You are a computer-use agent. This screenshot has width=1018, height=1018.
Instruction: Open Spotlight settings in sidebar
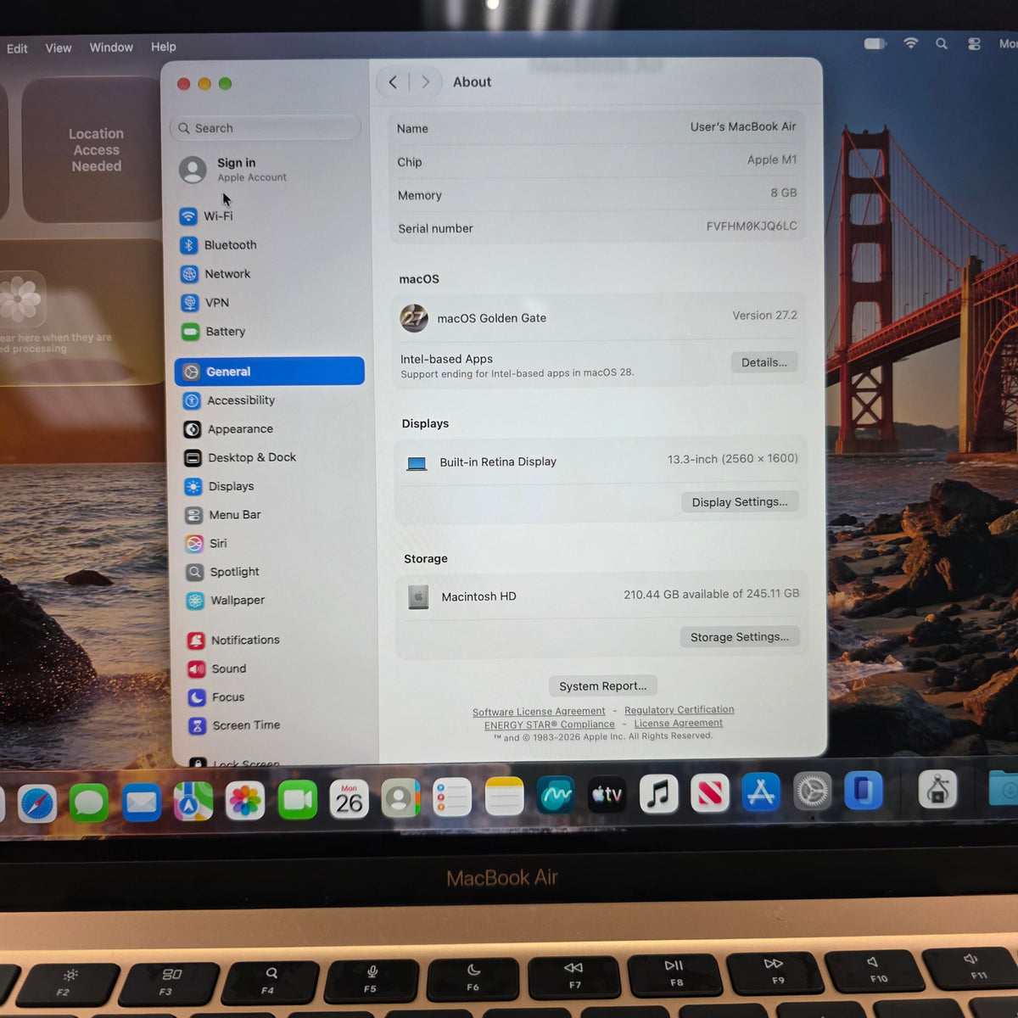tap(271, 572)
